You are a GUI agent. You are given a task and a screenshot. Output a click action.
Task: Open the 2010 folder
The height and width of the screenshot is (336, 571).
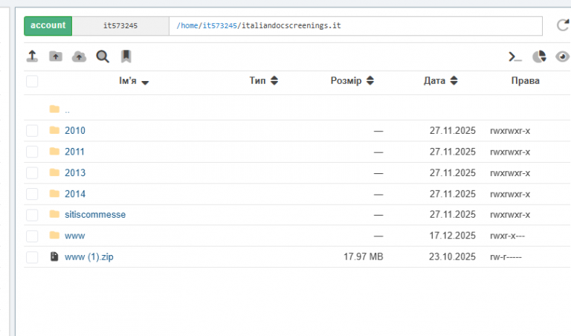pos(75,130)
